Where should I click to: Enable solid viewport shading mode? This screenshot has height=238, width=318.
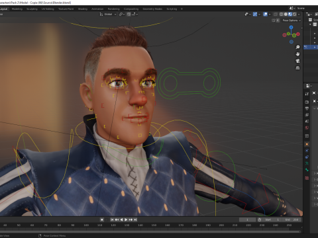coord(286,14)
